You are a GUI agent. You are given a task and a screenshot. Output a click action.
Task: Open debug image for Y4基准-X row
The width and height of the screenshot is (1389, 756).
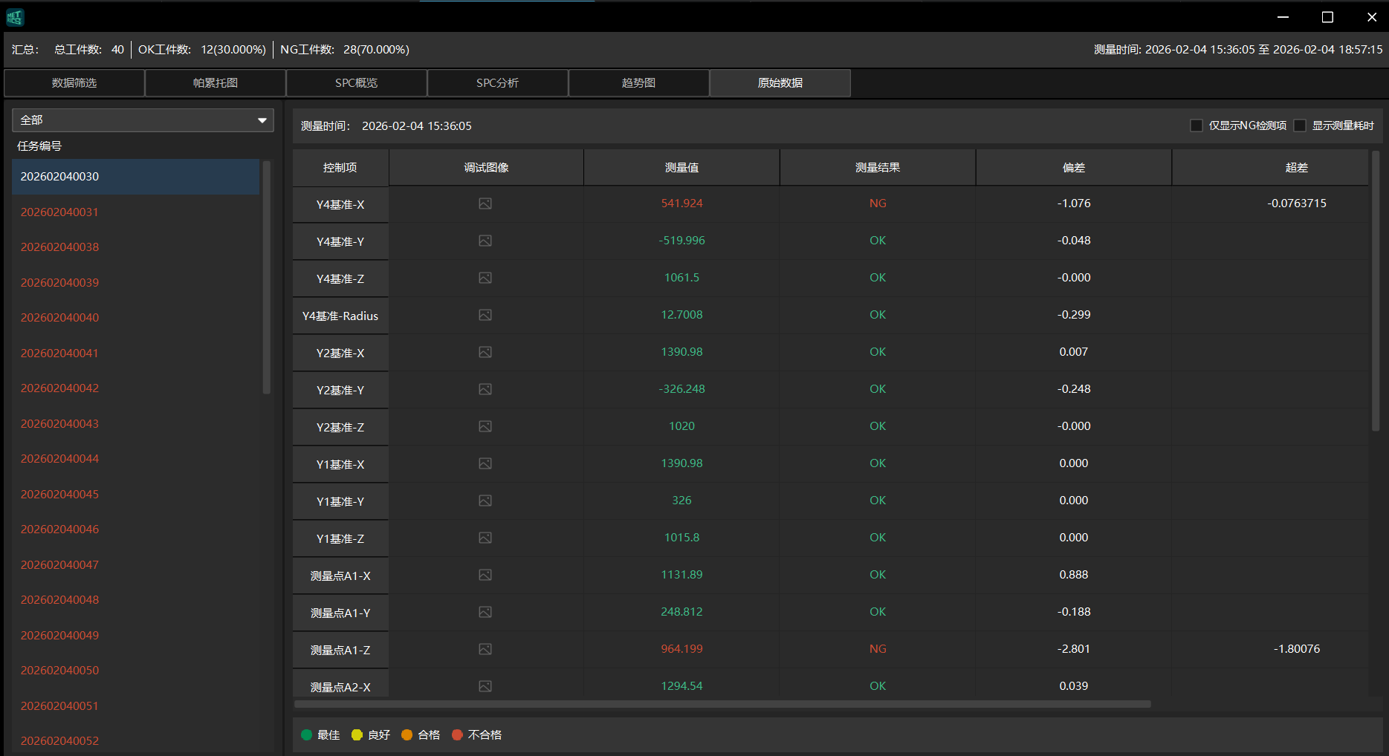point(485,203)
